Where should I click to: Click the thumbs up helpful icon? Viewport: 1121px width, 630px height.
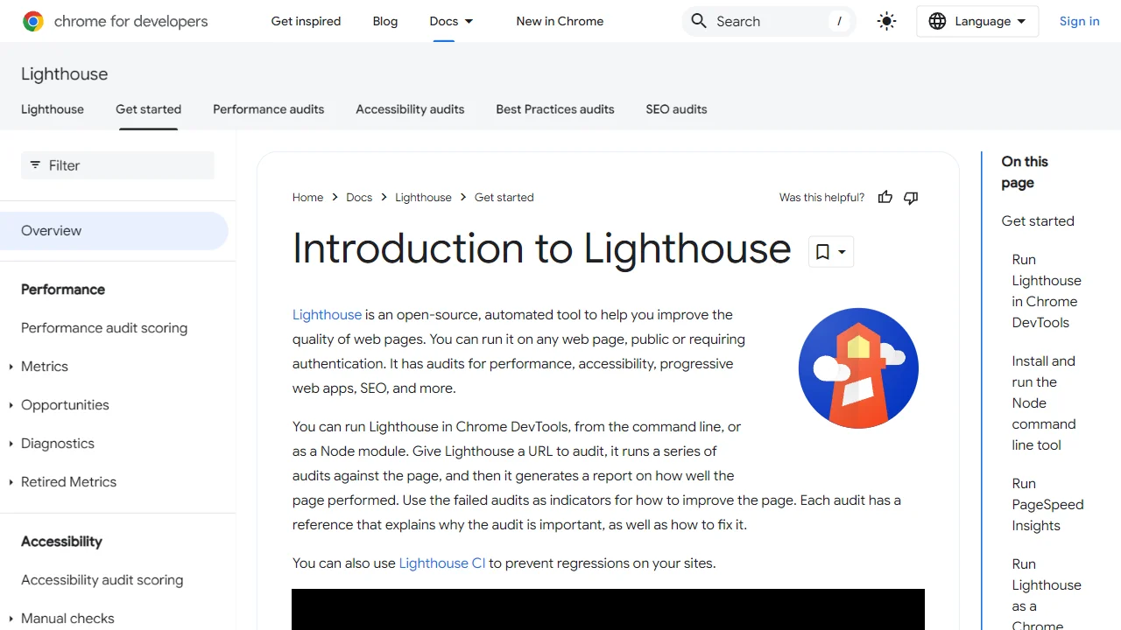[885, 198]
